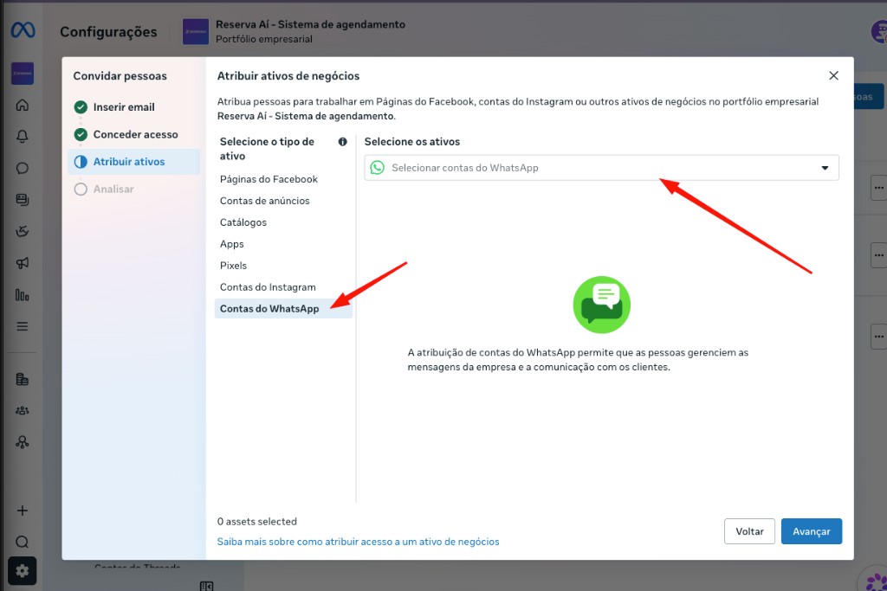Select Contas de anúncios asset type
Screen dimensions: 887x591
[265, 201]
